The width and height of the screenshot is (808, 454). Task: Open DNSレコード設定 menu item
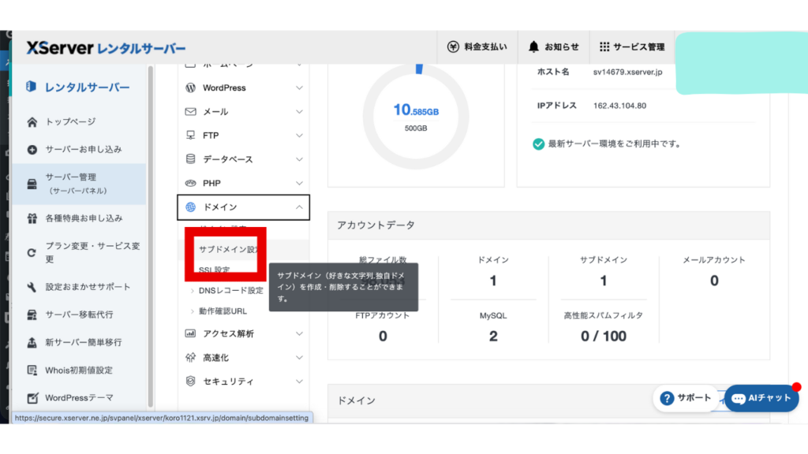231,291
